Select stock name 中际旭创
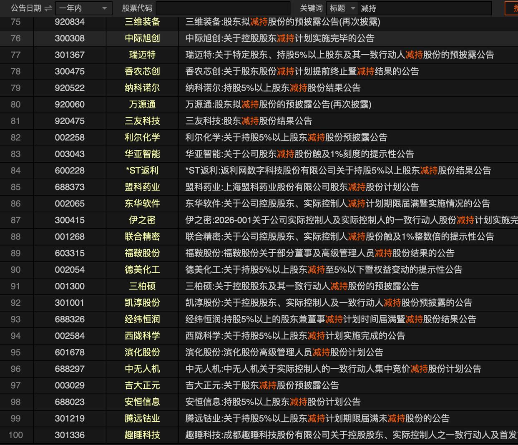 click(x=142, y=38)
